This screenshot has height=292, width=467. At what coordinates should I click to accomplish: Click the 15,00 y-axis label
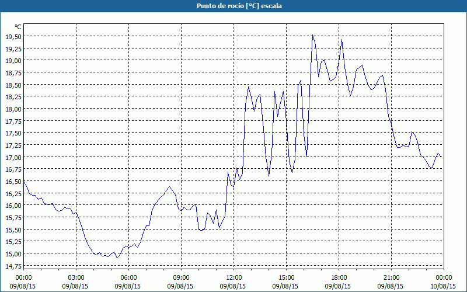[x=13, y=254]
